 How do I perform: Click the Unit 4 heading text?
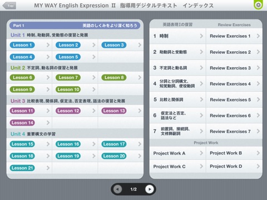(33, 134)
